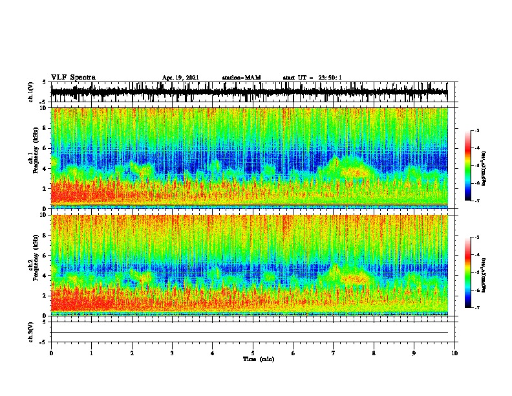Click the "station=MAM" label
Image resolution: width=512 pixels, height=396 pixels.
241,78
